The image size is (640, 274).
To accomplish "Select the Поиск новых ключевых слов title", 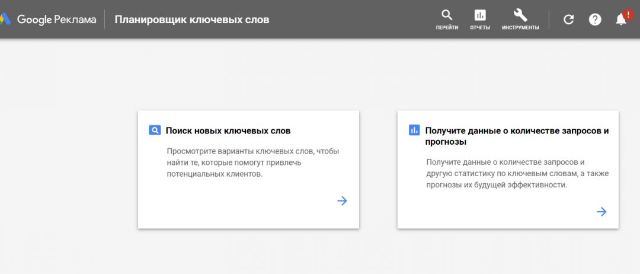I will point(228,130).
